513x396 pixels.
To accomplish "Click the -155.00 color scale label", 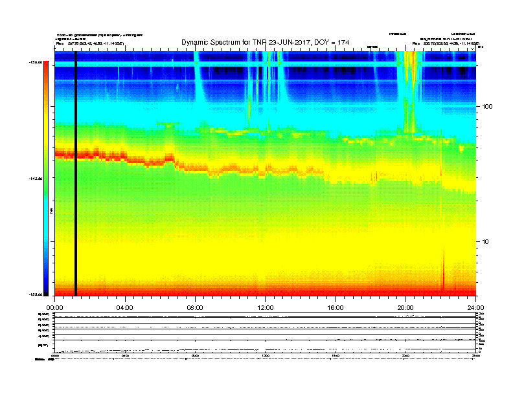I will [x=36, y=294].
